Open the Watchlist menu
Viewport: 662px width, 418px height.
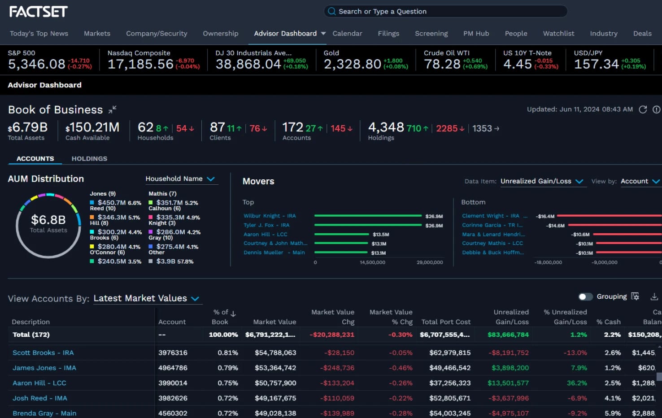[558, 34]
